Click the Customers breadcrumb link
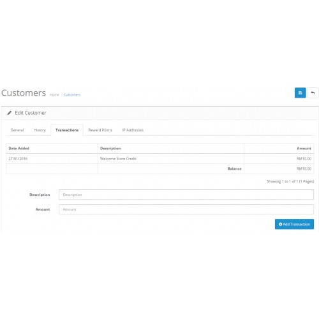The width and height of the screenshot is (319, 319). tap(72, 94)
